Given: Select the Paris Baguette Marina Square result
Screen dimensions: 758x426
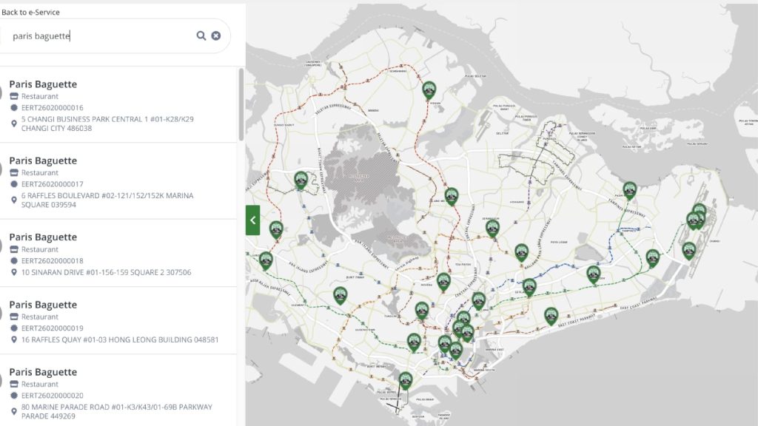Looking at the screenshot, I should pyautogui.click(x=43, y=160).
